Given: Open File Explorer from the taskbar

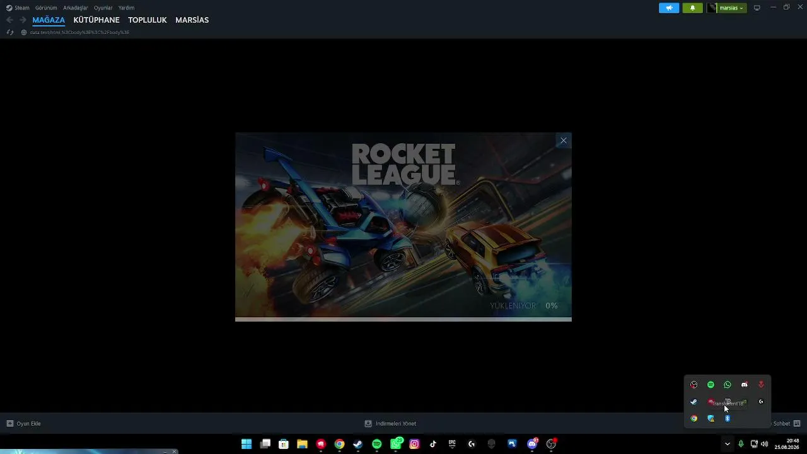Looking at the screenshot, I should pos(302,444).
